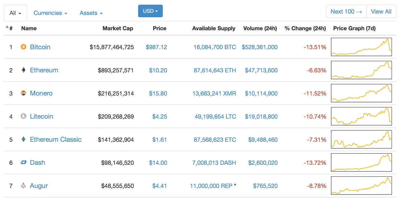Screen dimensions: 400x198
Task: Click Bitcoin volume $528,361,000
Action: [x=260, y=47]
